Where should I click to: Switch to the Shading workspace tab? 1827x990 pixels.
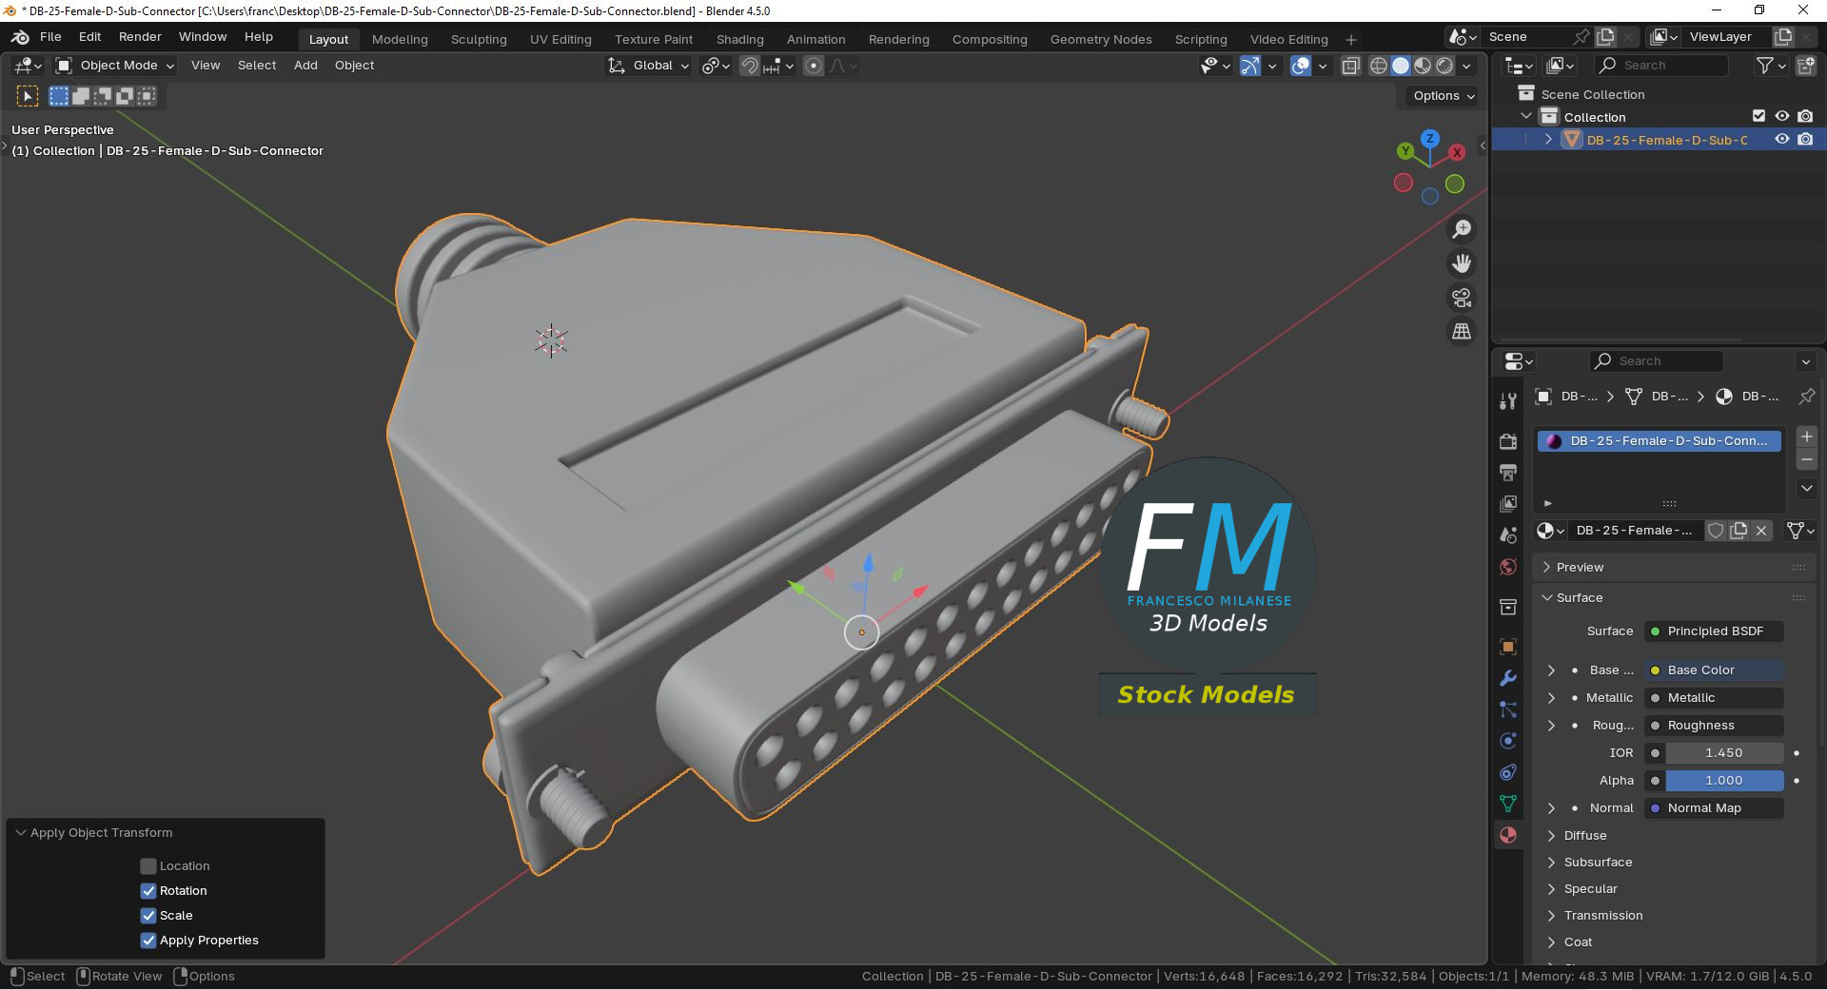[739, 39]
